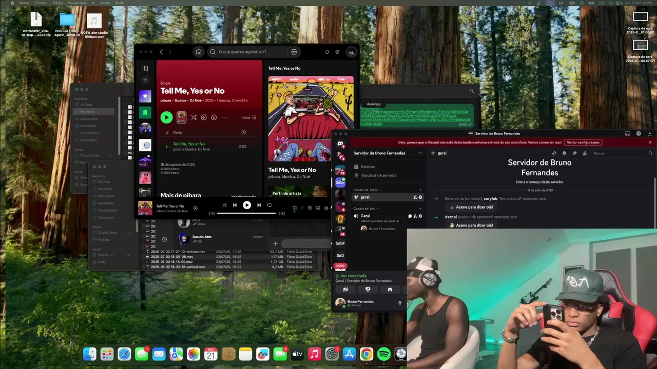
Task: Click Discord Buscar search field
Action: point(622,153)
